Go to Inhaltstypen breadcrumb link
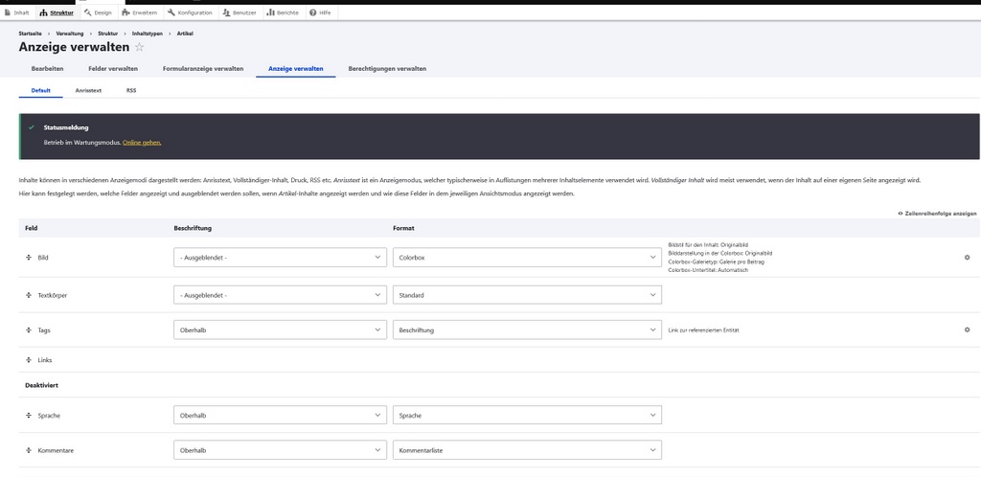981x477 pixels. [148, 34]
